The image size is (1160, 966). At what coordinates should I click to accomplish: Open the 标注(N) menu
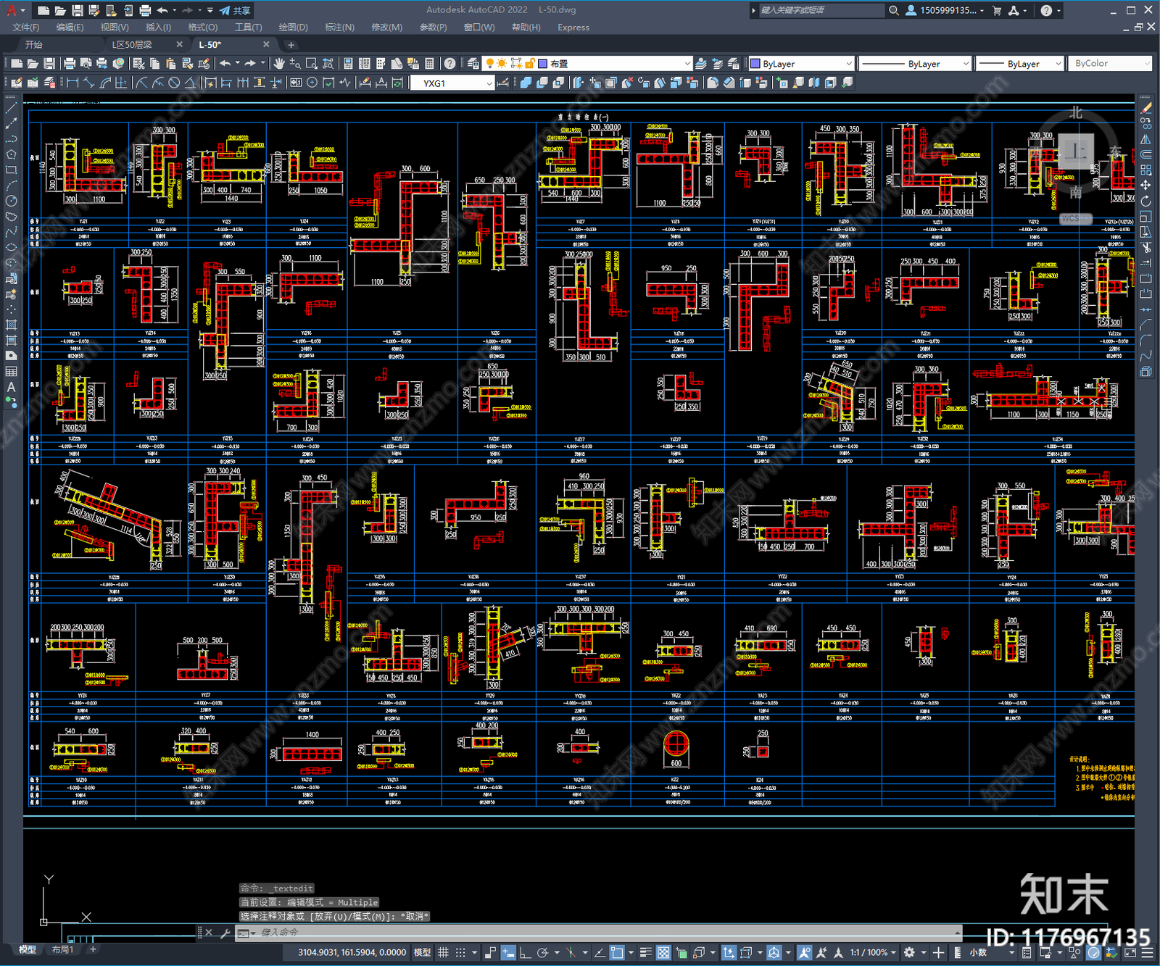click(339, 28)
